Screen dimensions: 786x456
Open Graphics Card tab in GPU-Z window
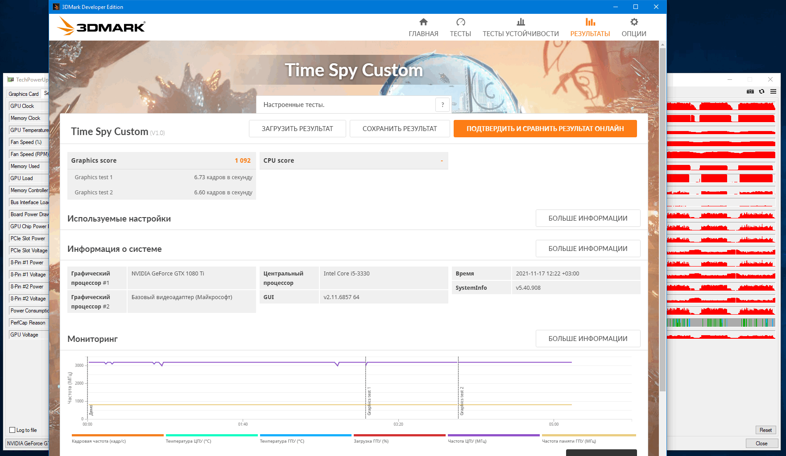coord(24,94)
